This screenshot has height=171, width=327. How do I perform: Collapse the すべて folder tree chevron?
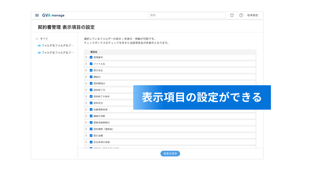pos(37,39)
